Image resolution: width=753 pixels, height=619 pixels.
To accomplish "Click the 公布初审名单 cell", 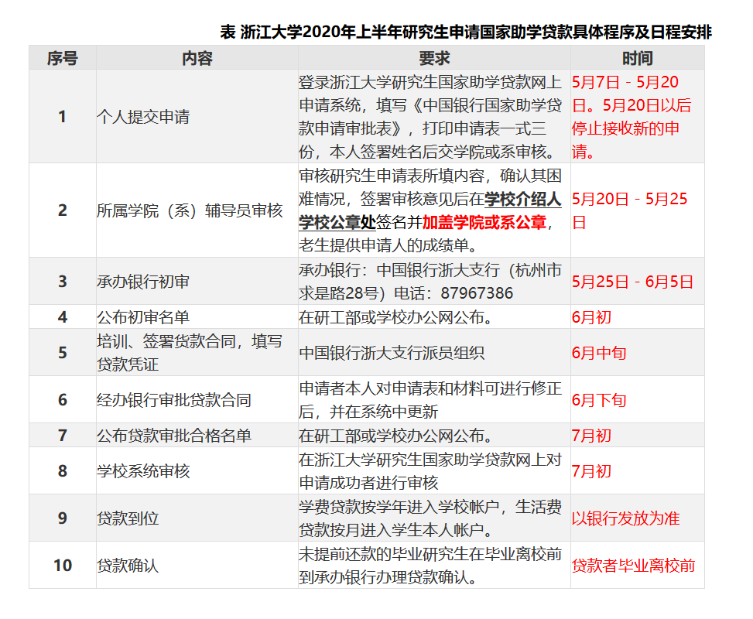I will (143, 317).
